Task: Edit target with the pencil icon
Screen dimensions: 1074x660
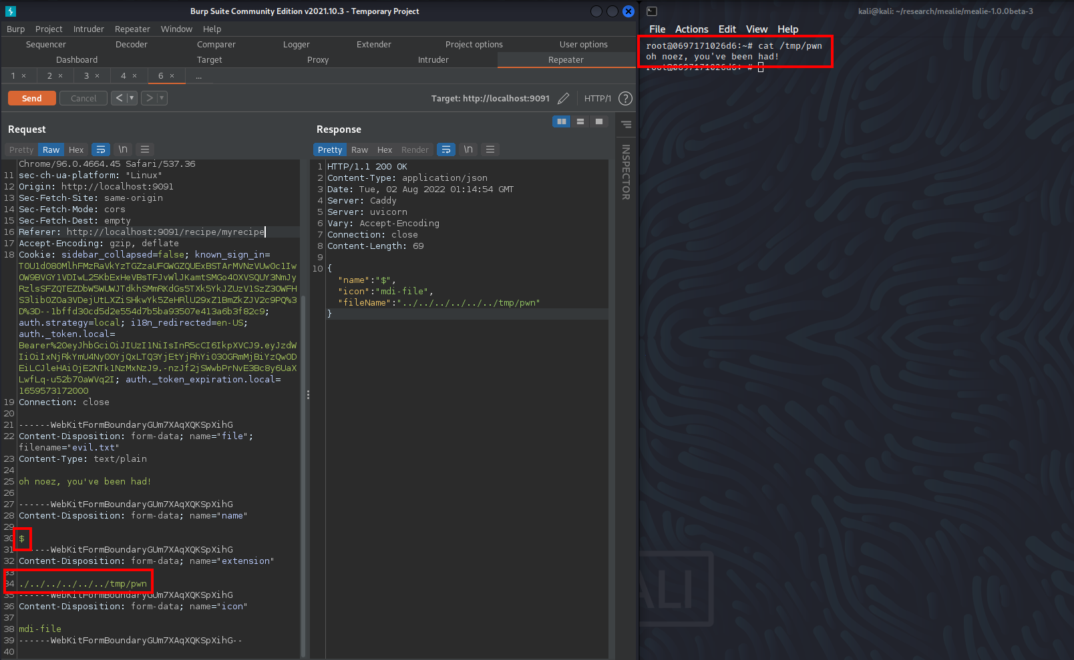Action: (x=564, y=98)
